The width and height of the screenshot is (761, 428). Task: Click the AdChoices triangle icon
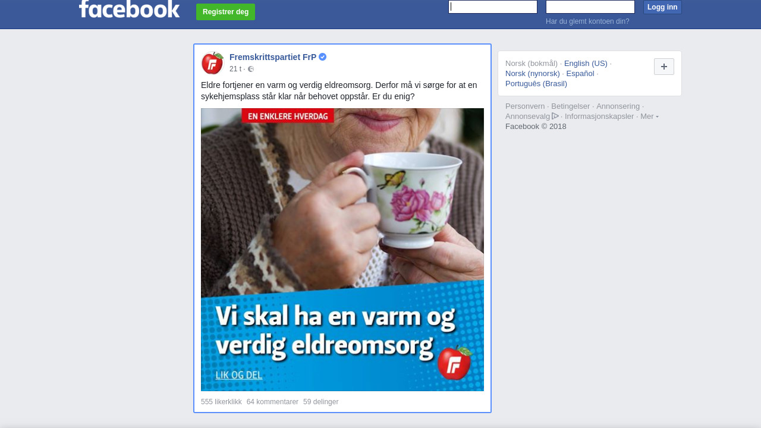[555, 116]
